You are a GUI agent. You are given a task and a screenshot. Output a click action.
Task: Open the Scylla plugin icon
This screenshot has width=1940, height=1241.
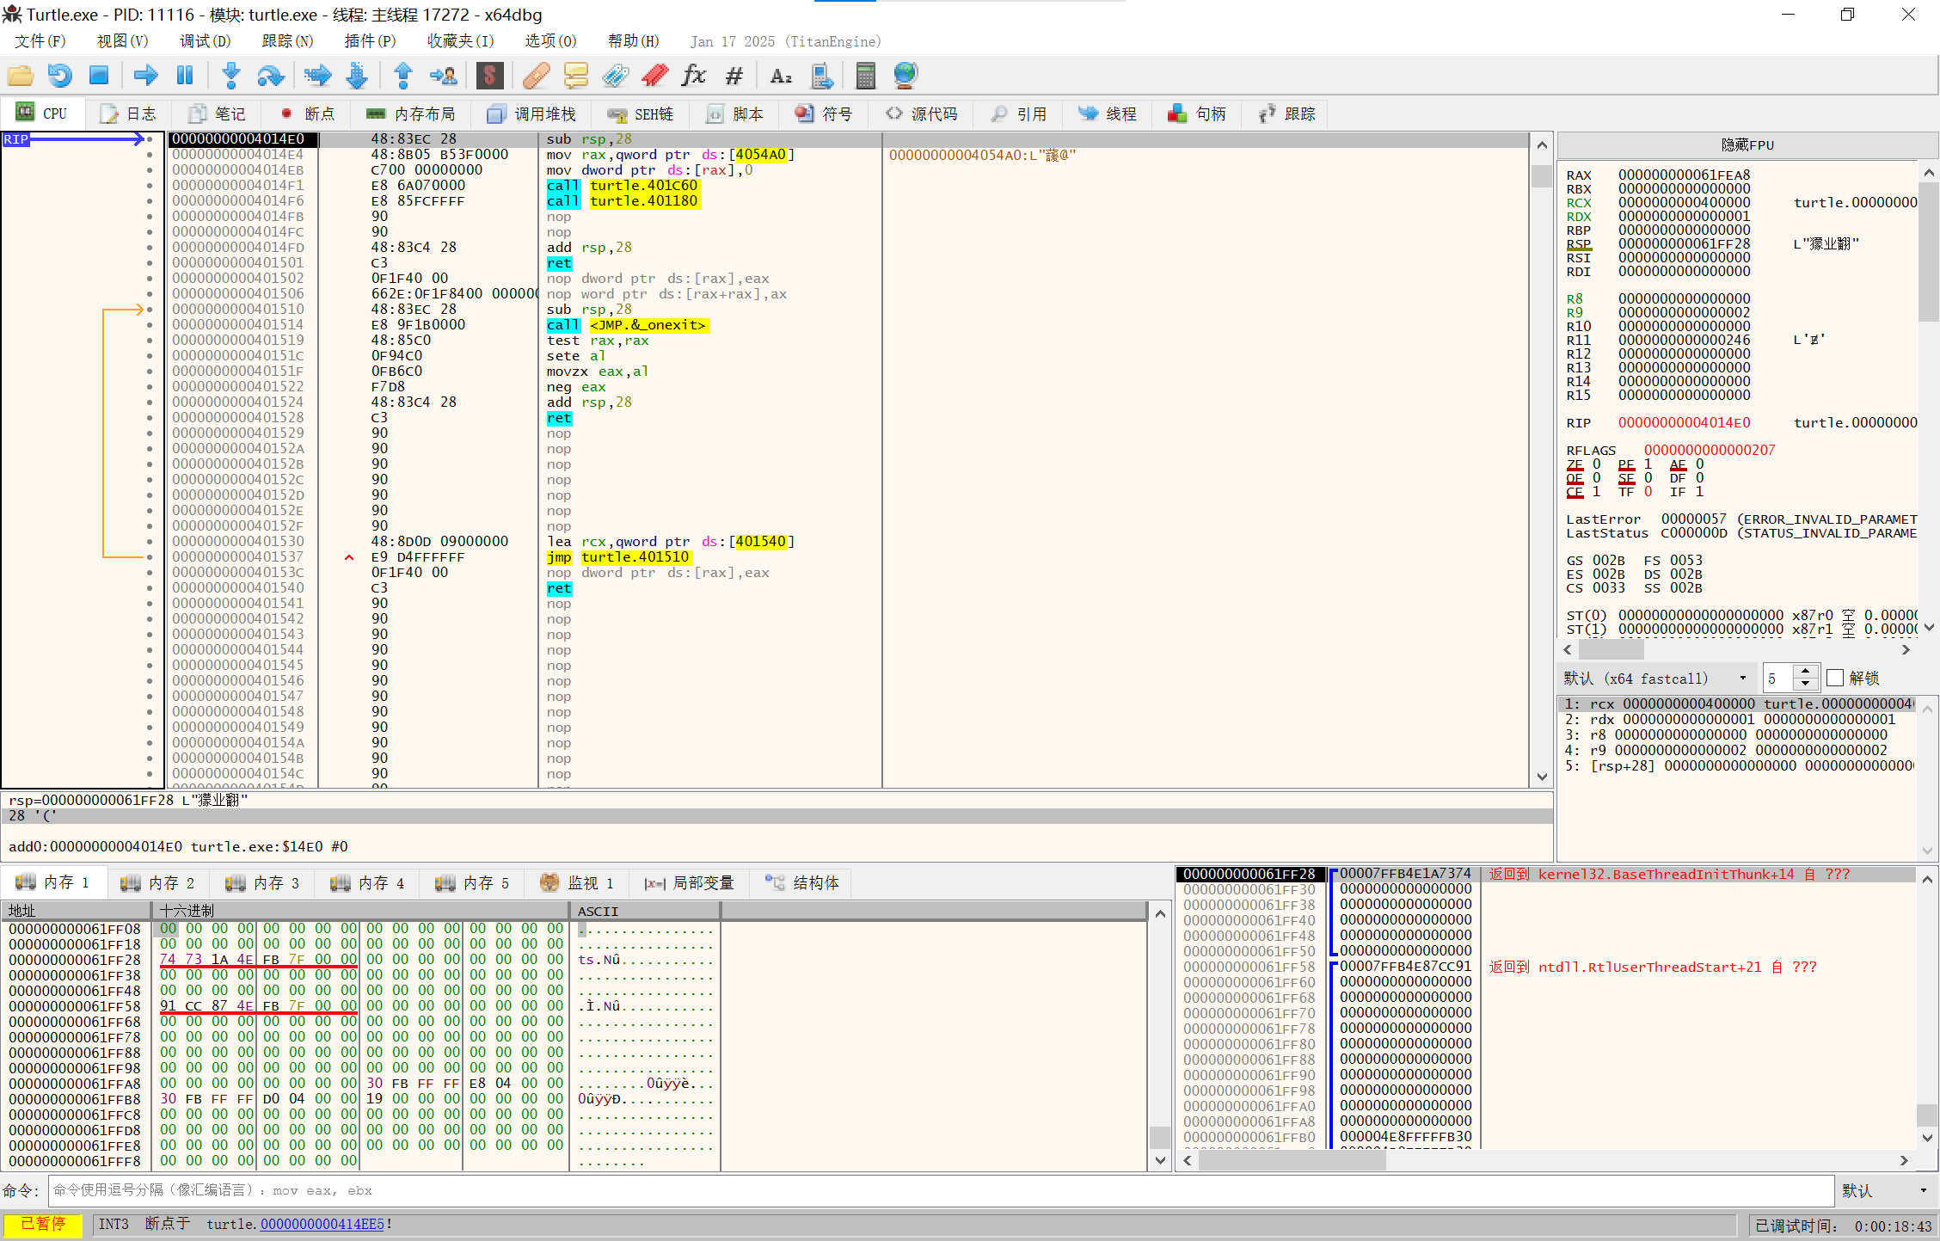[x=489, y=76]
